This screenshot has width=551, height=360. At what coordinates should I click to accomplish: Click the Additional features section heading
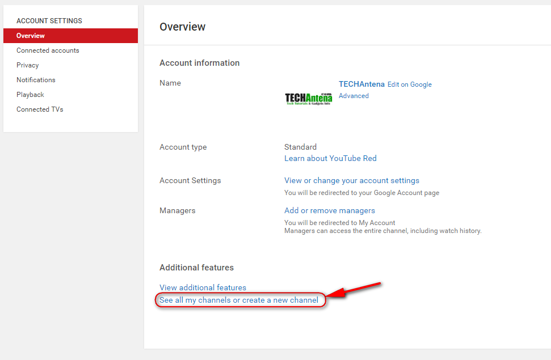click(196, 268)
